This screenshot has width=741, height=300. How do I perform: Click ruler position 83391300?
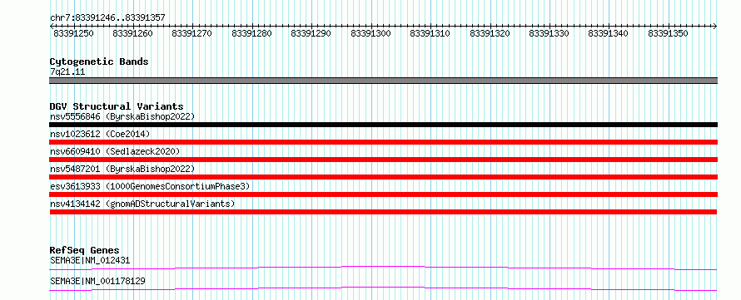370,34
